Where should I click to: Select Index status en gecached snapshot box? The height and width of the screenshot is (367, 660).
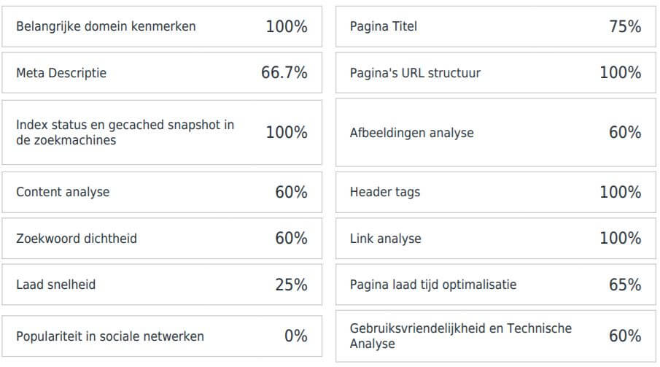[162, 132]
